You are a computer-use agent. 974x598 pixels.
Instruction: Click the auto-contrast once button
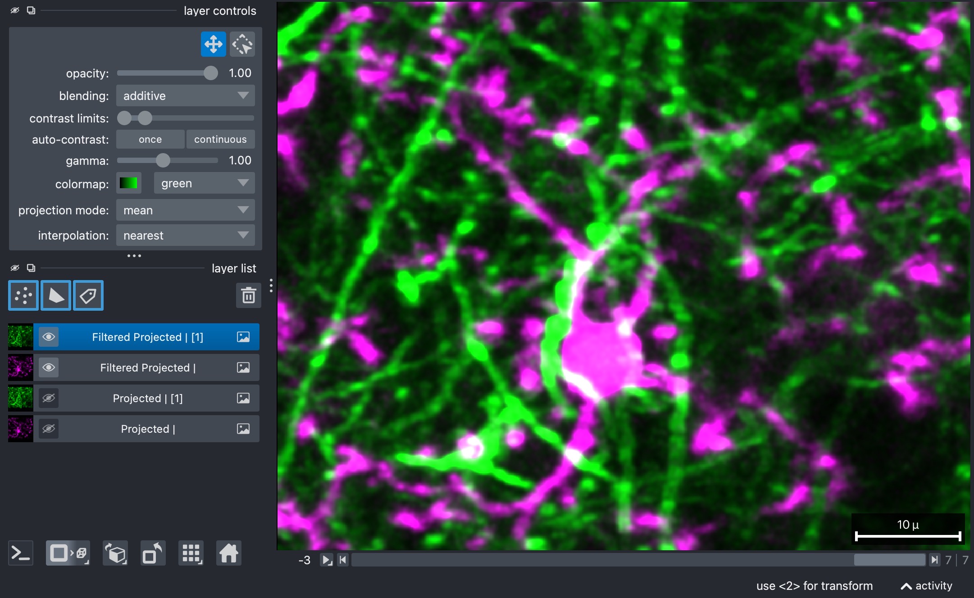(x=150, y=139)
